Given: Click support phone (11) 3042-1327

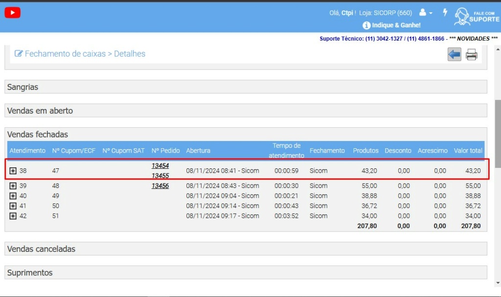Looking at the screenshot, I should (384, 39).
